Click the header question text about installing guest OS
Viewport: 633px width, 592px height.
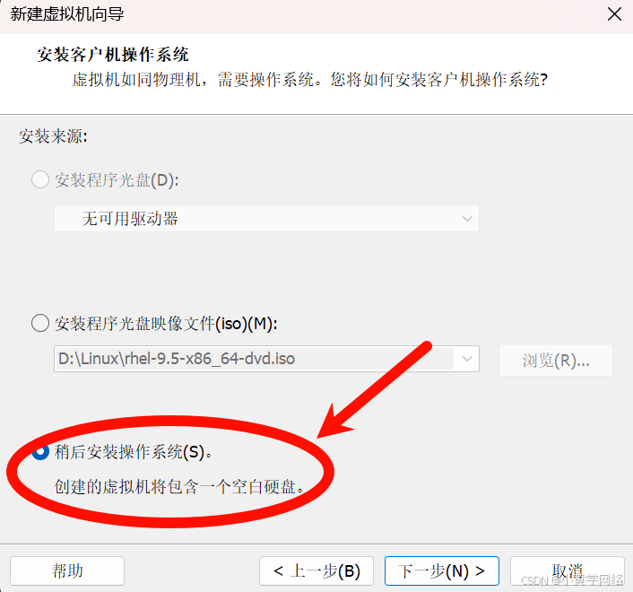click(309, 80)
